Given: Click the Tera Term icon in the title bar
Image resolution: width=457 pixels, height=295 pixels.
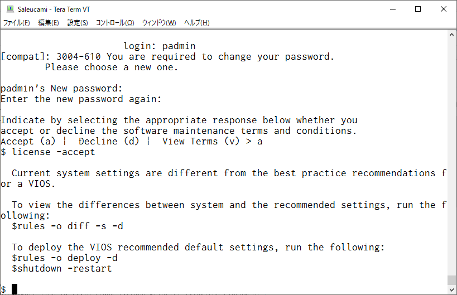Looking at the screenshot, I should click(x=10, y=9).
